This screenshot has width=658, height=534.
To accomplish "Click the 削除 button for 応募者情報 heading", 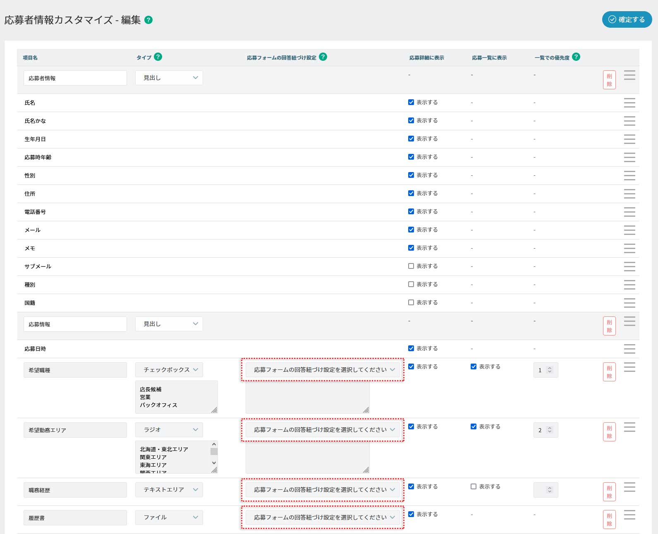I will 609,80.
